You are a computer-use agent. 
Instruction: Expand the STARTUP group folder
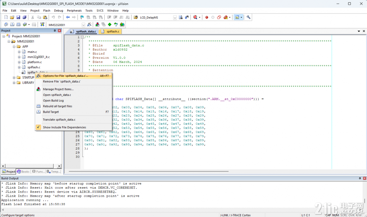tap(14, 77)
